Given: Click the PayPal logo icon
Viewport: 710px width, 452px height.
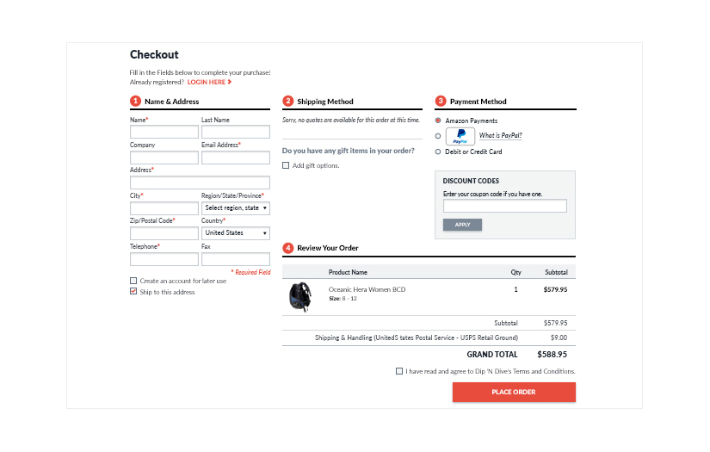Looking at the screenshot, I should pos(460,136).
